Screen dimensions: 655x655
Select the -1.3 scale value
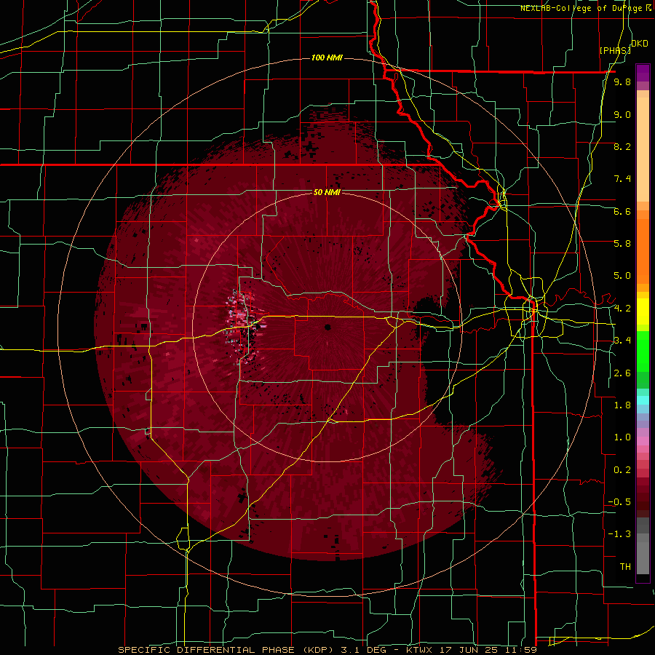coord(619,534)
